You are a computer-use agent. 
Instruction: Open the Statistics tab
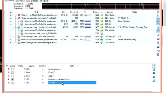coord(33,1)
